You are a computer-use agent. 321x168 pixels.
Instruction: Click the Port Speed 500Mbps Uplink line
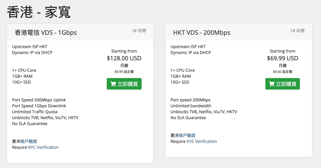[x=39, y=100]
